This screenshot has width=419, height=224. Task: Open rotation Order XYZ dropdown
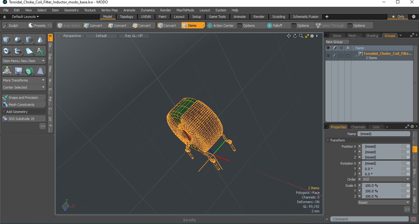(x=386, y=179)
